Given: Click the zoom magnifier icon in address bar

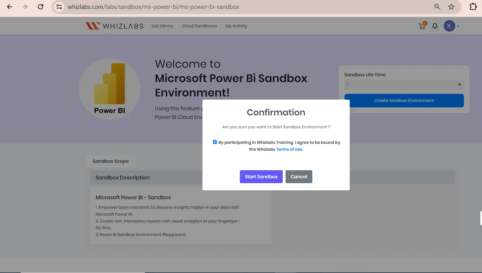Looking at the screenshot, I should [437, 7].
